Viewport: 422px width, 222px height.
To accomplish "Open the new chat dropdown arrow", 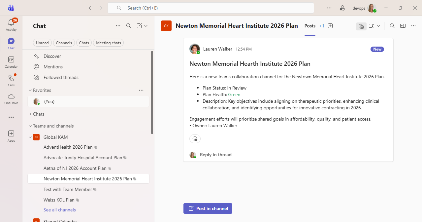I will coord(146,26).
